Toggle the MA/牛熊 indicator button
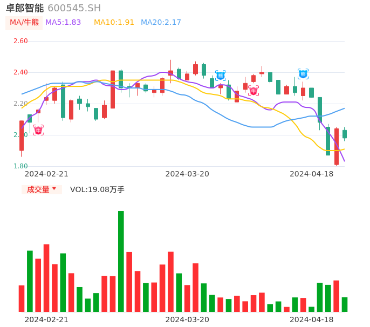Screen dimensions: 370x327 coord(24,23)
